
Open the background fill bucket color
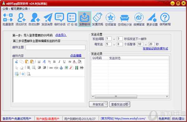pos(79,62)
